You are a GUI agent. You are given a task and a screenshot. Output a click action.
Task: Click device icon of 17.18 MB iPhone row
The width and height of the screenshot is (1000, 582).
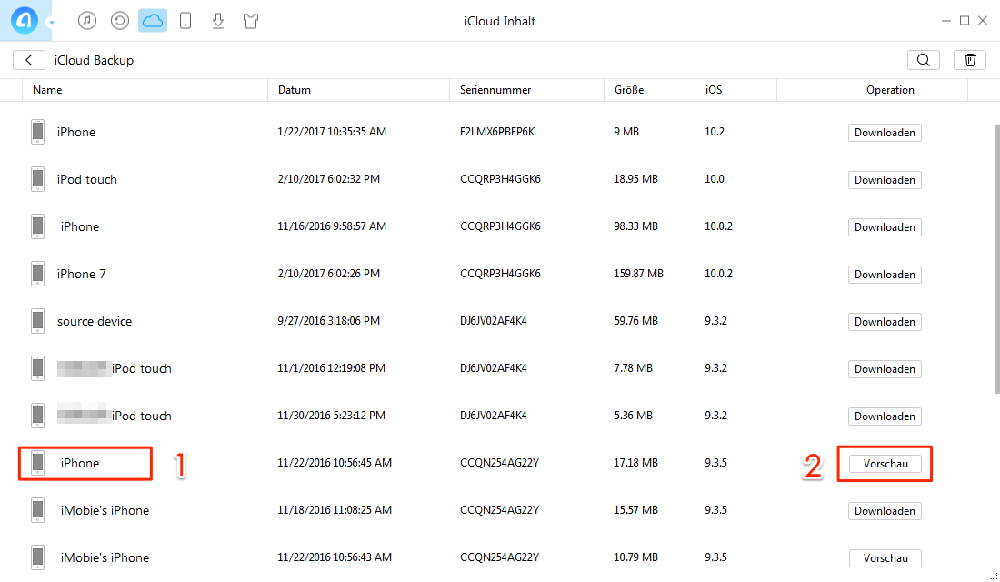pyautogui.click(x=37, y=463)
